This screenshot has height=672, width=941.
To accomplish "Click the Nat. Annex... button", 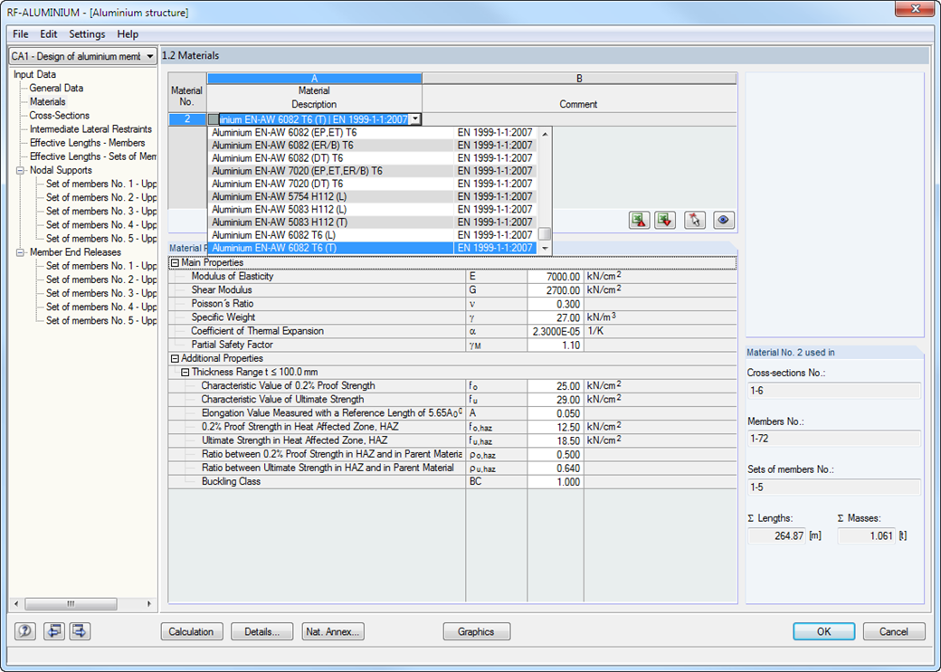I will pyautogui.click(x=333, y=632).
